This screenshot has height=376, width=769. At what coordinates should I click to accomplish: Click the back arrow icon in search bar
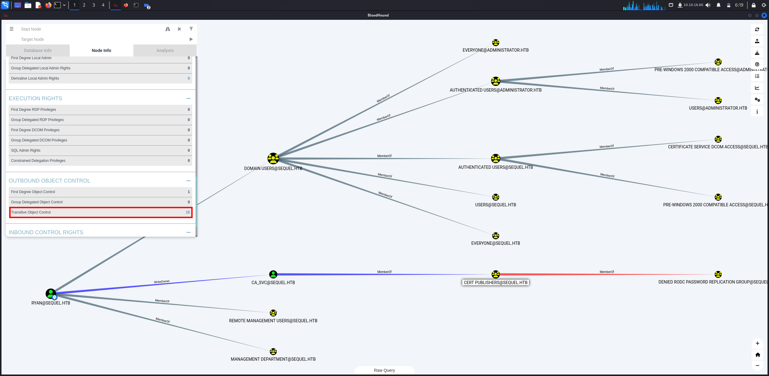[x=179, y=29]
